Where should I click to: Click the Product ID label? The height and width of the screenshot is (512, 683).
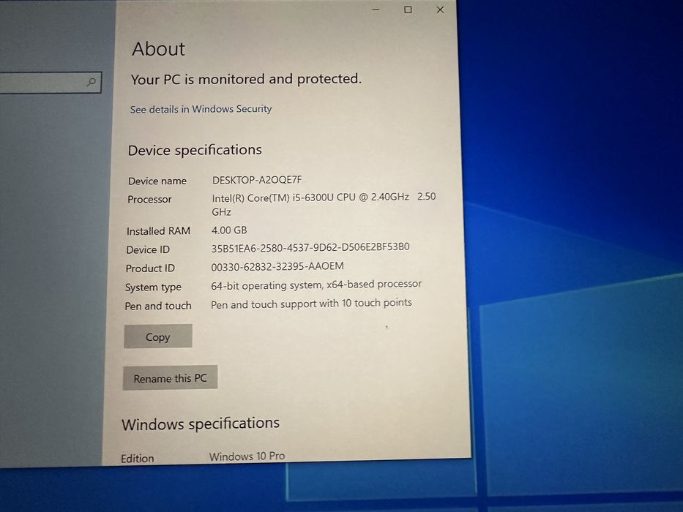[150, 268]
